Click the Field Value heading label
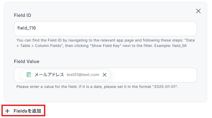 (26, 61)
